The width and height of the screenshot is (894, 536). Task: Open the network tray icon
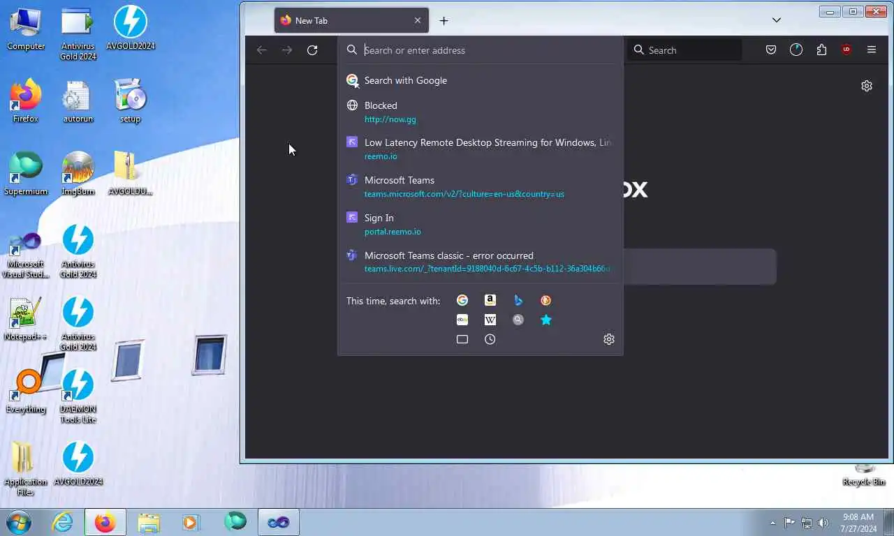[x=807, y=523]
